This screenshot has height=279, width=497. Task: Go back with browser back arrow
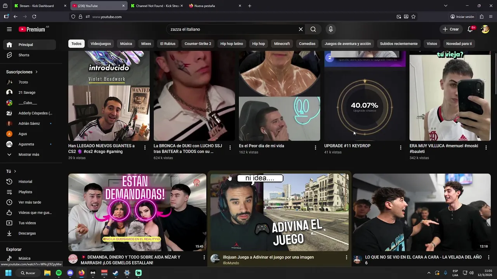coord(16,17)
